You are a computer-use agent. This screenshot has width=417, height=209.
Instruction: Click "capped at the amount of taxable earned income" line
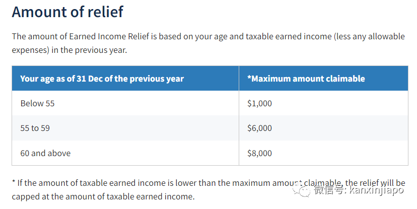103,196
